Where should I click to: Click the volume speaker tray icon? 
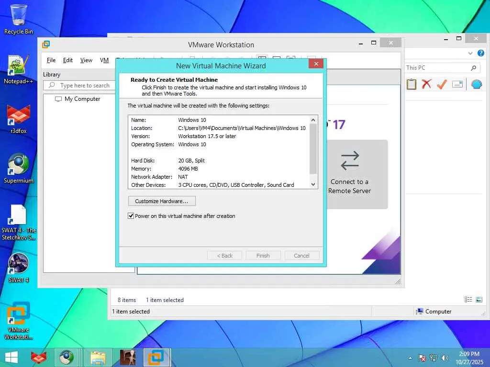point(445,358)
